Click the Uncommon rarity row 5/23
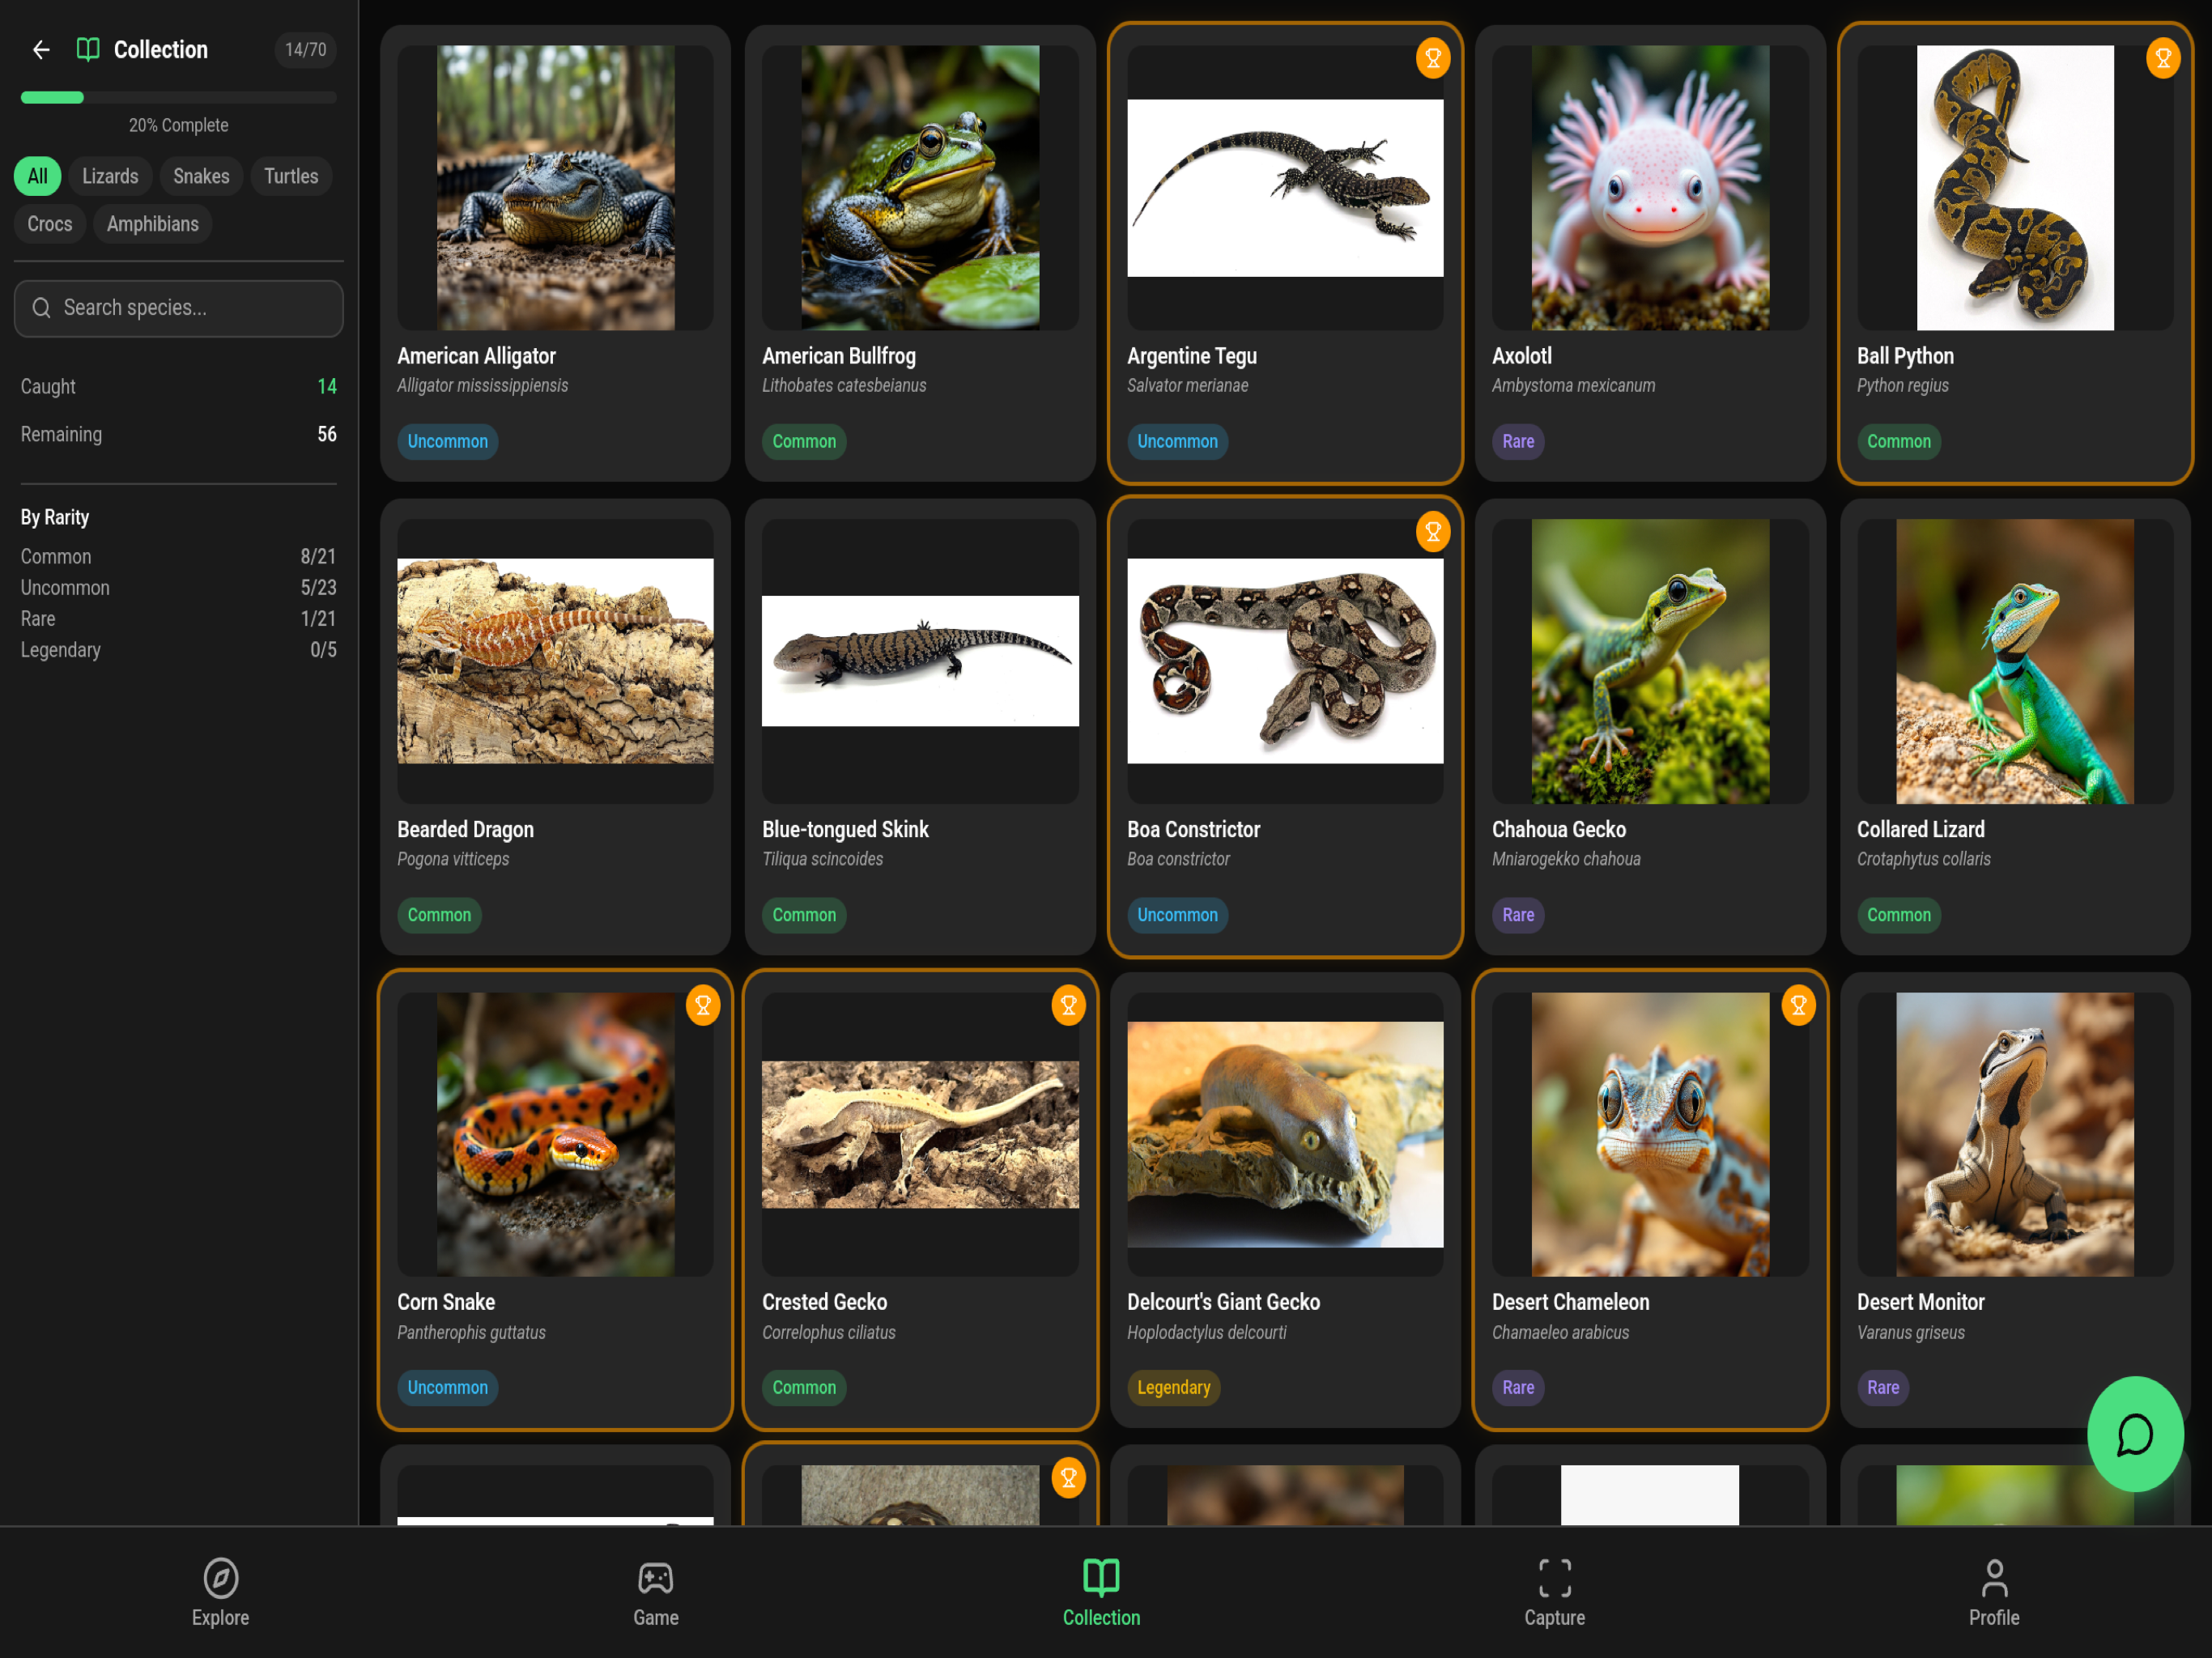Image resolution: width=2212 pixels, height=1658 pixels. [x=179, y=588]
